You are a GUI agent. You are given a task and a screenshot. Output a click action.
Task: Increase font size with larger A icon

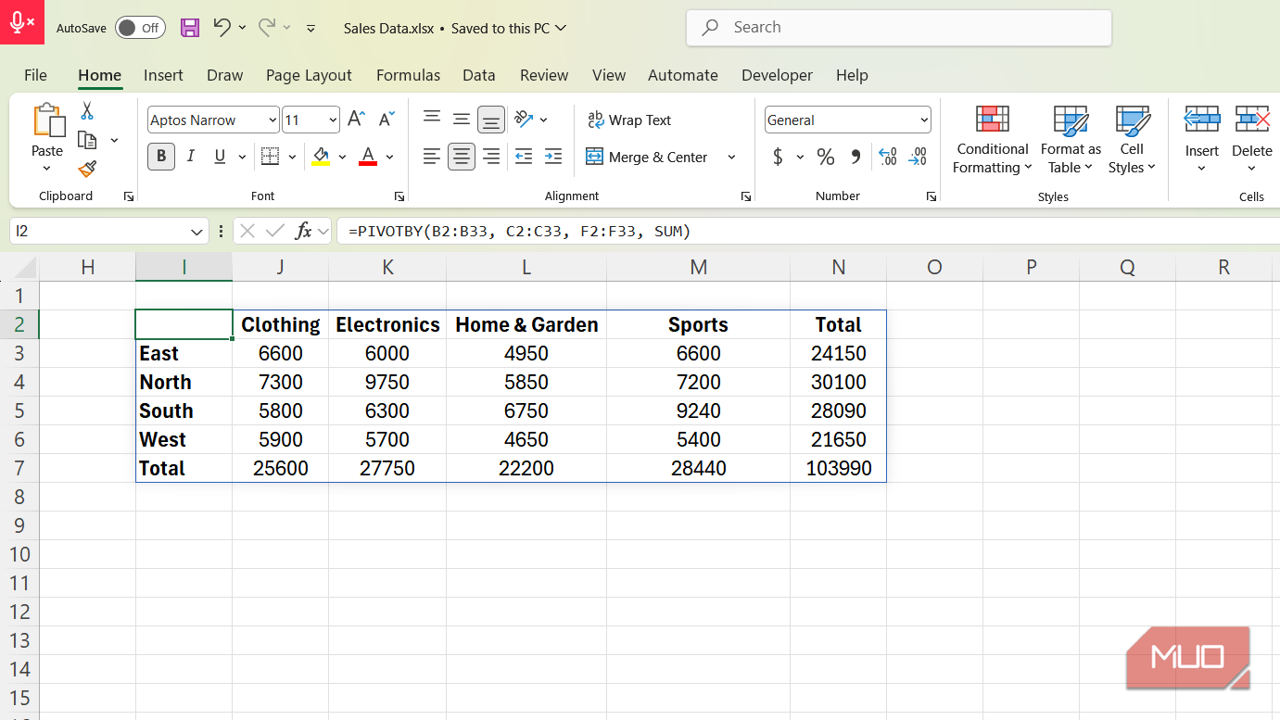point(356,120)
